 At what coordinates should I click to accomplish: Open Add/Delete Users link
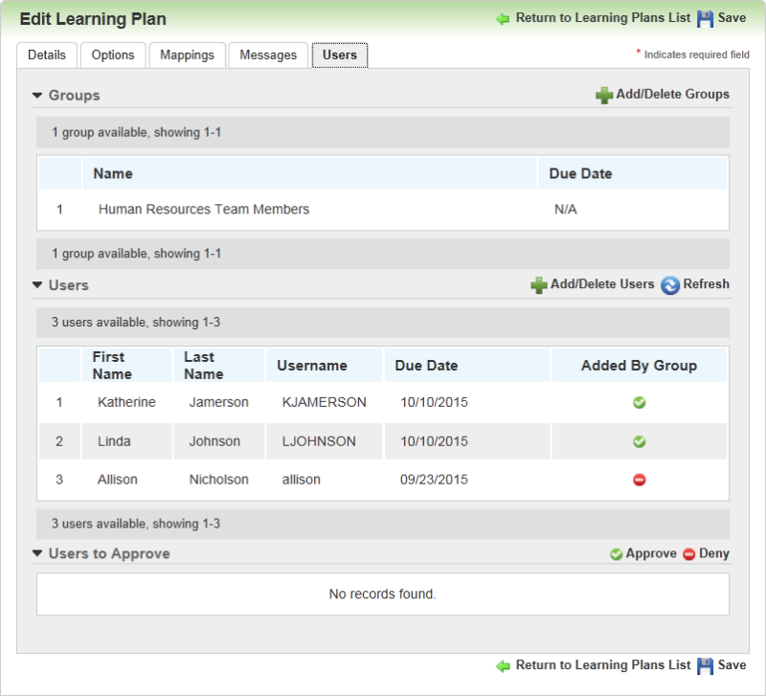point(602,283)
